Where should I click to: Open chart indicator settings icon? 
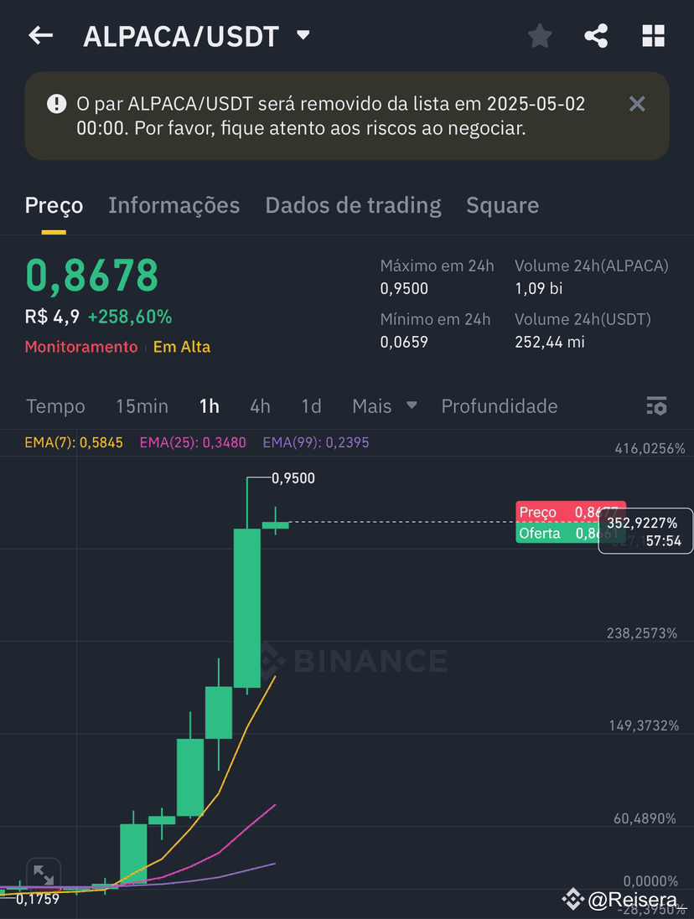[x=656, y=405]
